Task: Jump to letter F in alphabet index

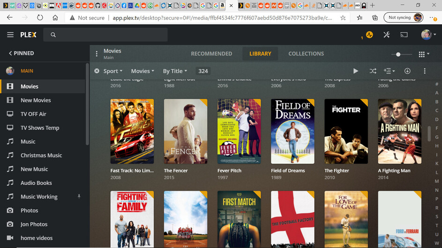Action: click(x=437, y=128)
